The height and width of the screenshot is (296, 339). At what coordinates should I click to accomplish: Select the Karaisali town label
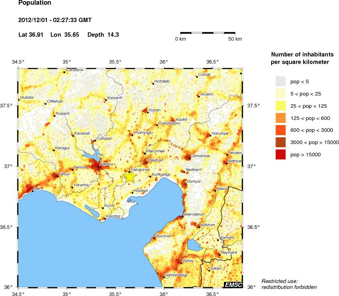(x=82, y=133)
